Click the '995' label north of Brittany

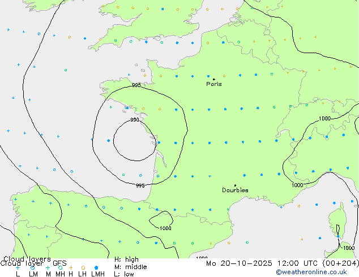coord(136,85)
